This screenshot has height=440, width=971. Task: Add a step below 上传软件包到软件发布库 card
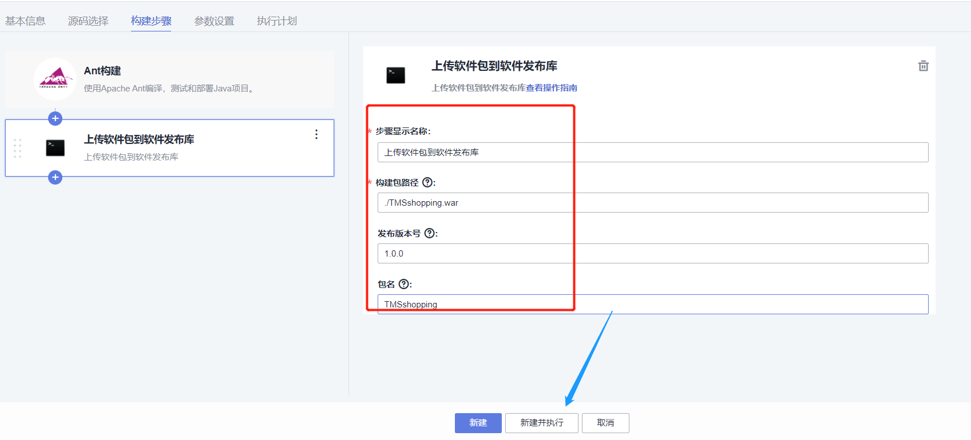click(x=55, y=177)
